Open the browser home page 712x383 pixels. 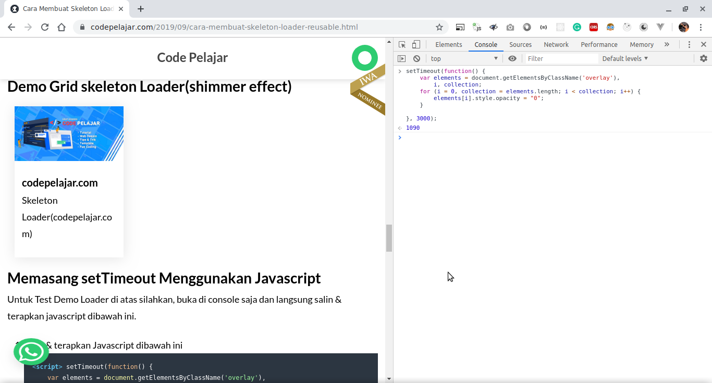pos(62,27)
